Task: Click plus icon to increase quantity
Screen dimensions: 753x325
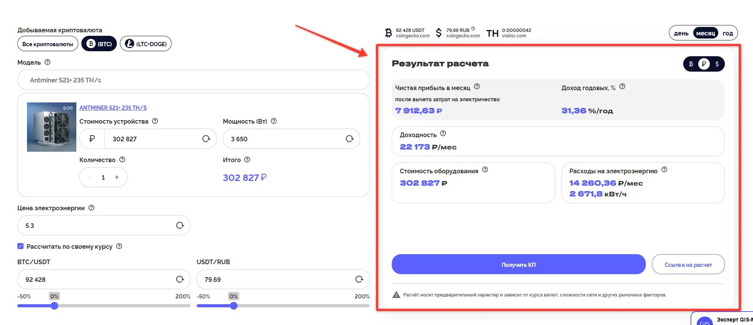Action: point(117,177)
